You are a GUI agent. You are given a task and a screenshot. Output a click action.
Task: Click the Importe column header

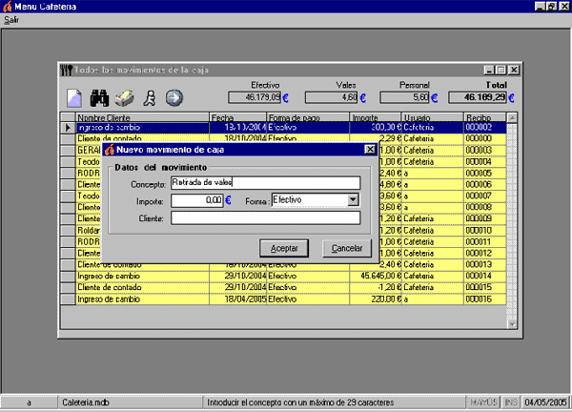[376, 117]
